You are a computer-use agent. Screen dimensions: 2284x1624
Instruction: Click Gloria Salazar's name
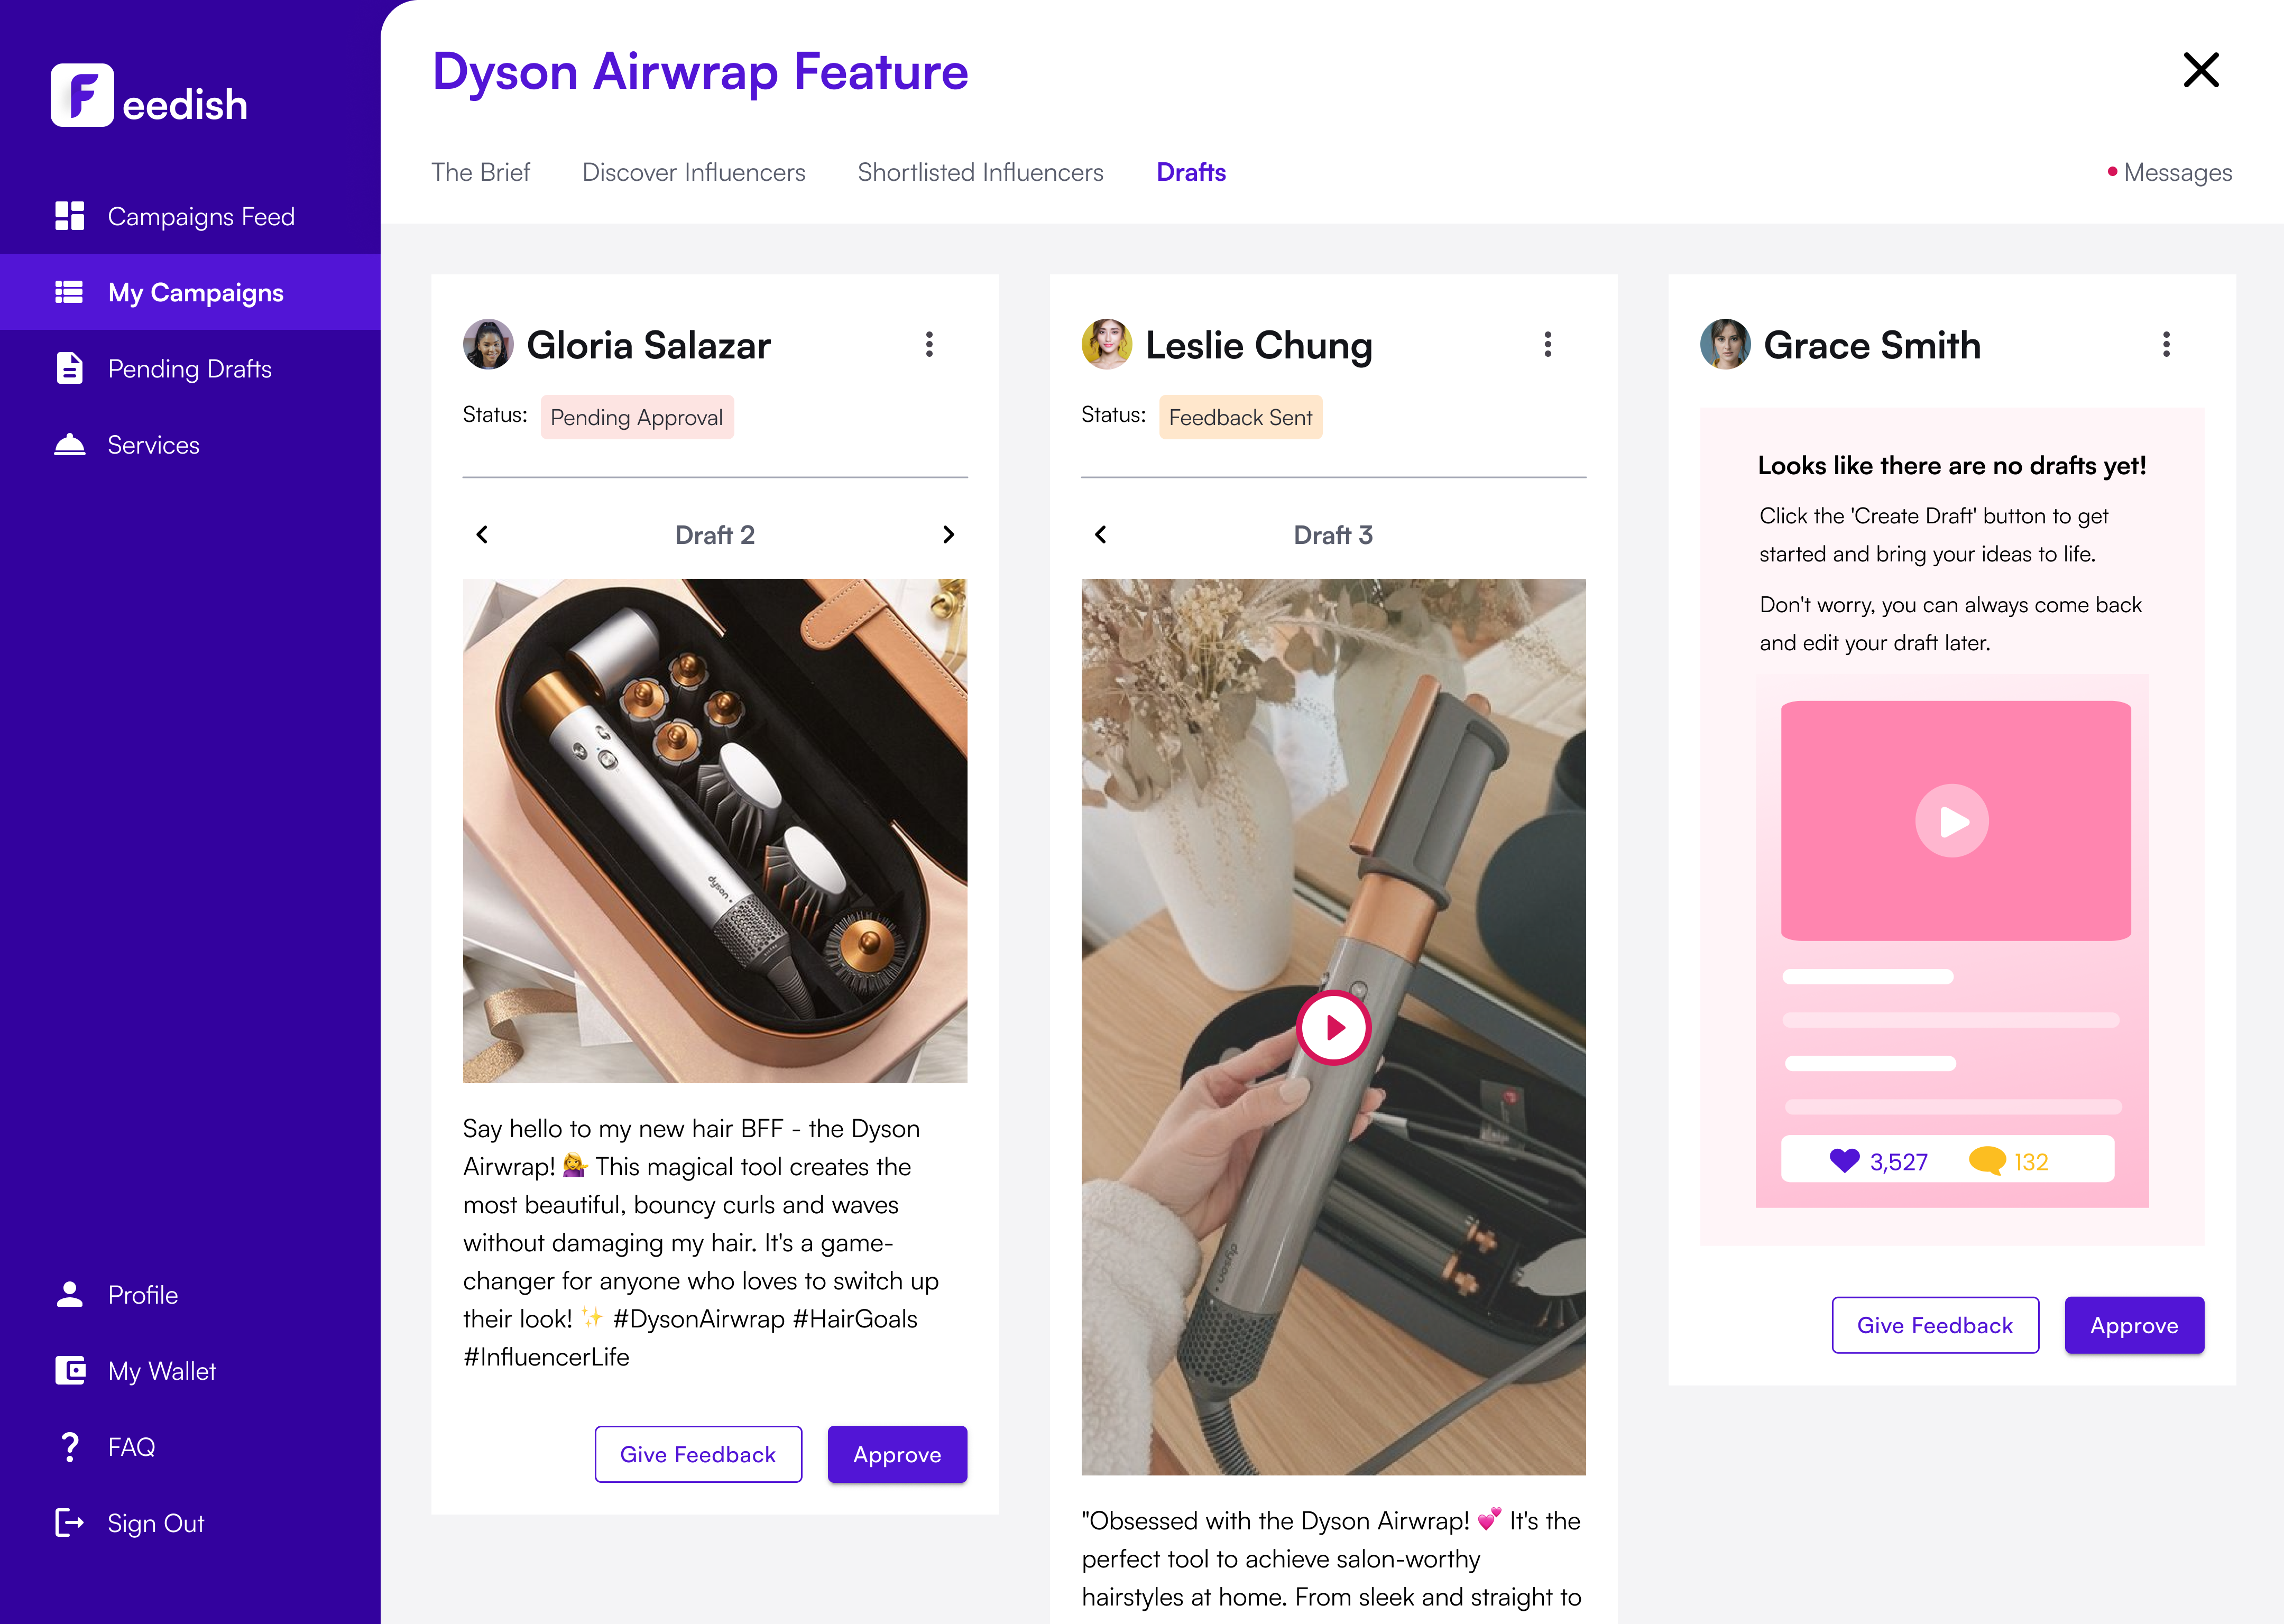pos(648,344)
